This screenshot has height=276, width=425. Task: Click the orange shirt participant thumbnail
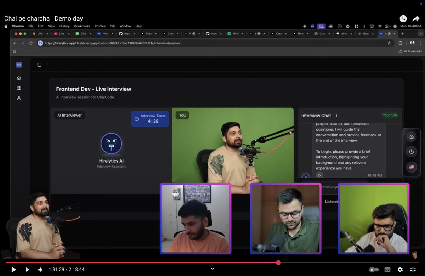coord(195,219)
